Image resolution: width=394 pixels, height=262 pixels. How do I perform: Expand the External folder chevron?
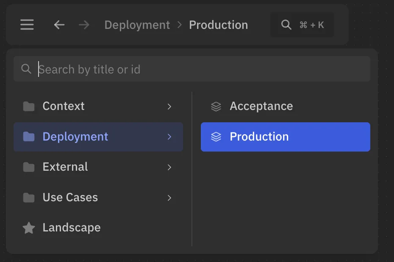click(x=169, y=167)
